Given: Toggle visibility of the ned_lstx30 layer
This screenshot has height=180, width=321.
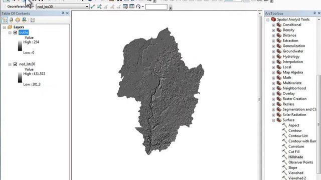Looking at the screenshot, I should pyautogui.click(x=15, y=64).
